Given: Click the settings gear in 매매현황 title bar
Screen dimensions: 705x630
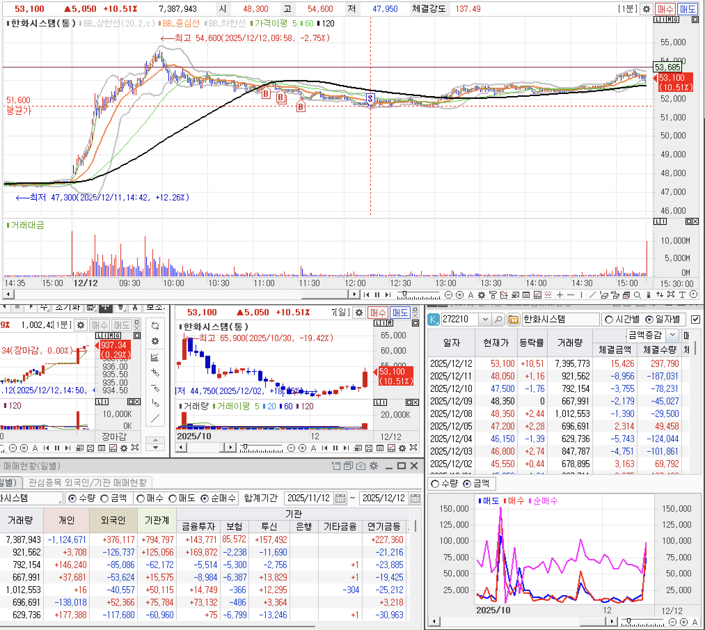Looking at the screenshot, I should (374, 466).
